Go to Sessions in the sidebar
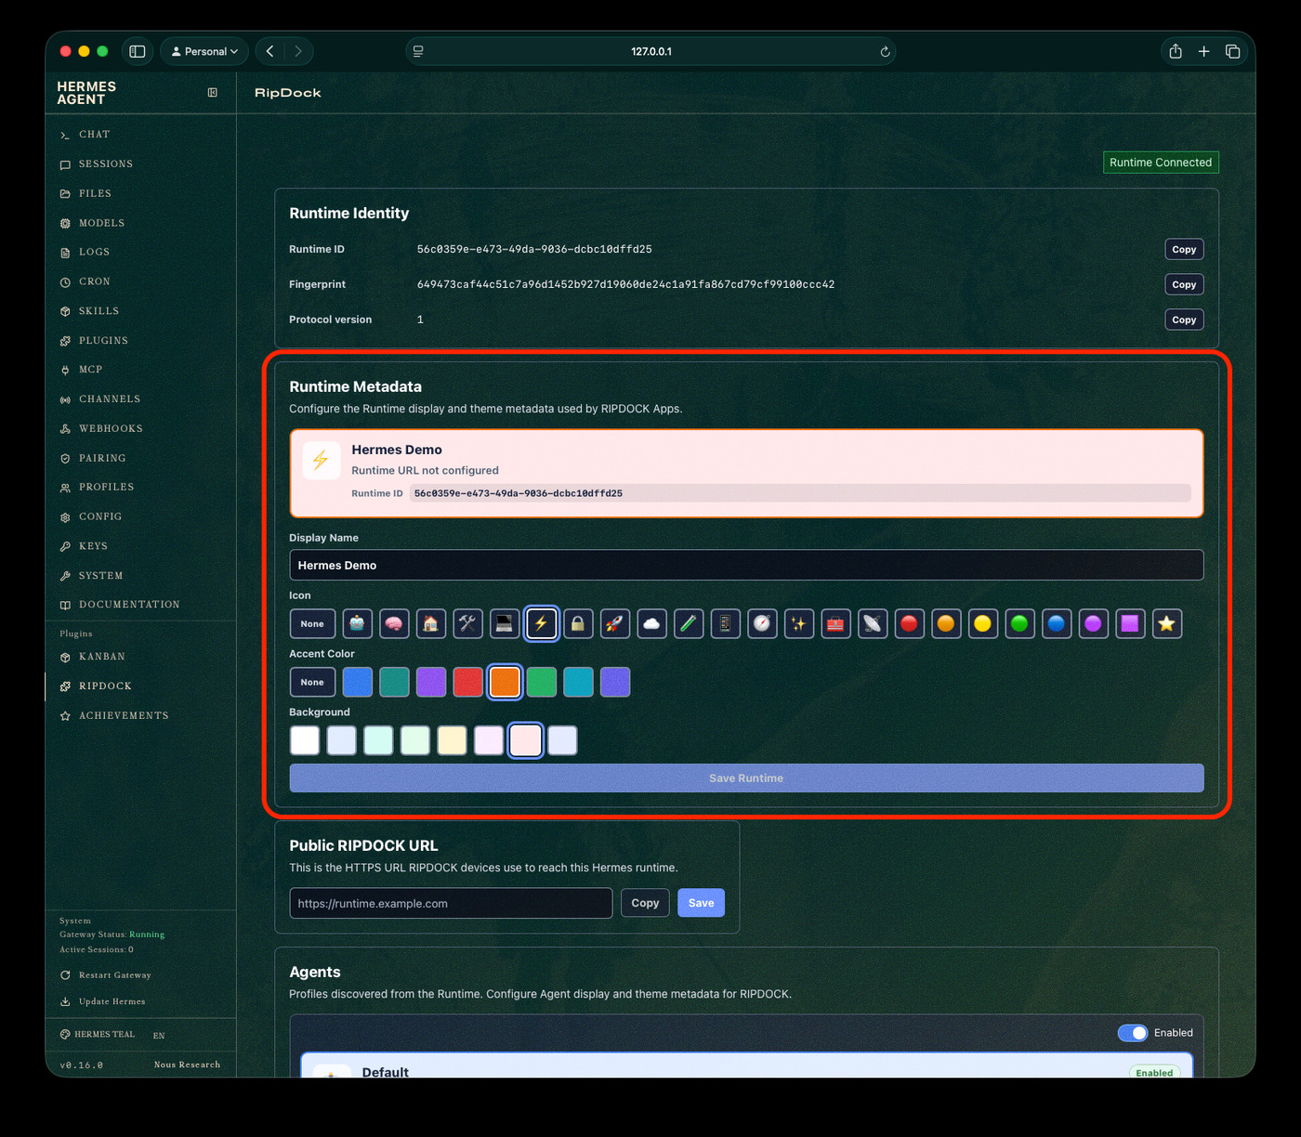This screenshot has width=1301, height=1137. [x=140, y=164]
